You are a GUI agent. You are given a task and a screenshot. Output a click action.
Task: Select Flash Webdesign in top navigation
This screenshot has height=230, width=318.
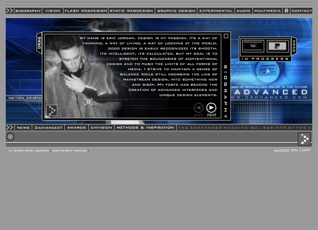pyautogui.click(x=86, y=11)
